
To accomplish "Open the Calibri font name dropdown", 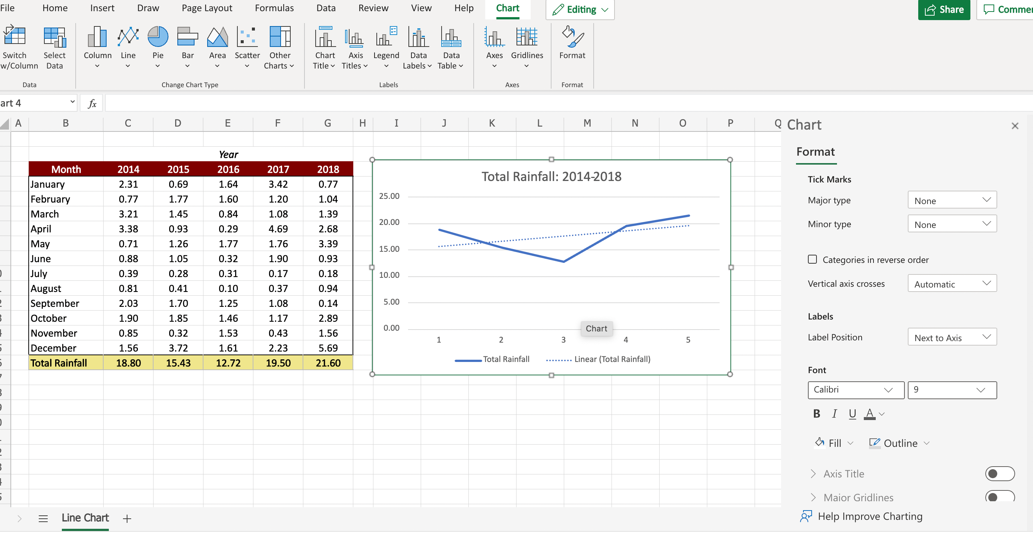I will coord(855,390).
